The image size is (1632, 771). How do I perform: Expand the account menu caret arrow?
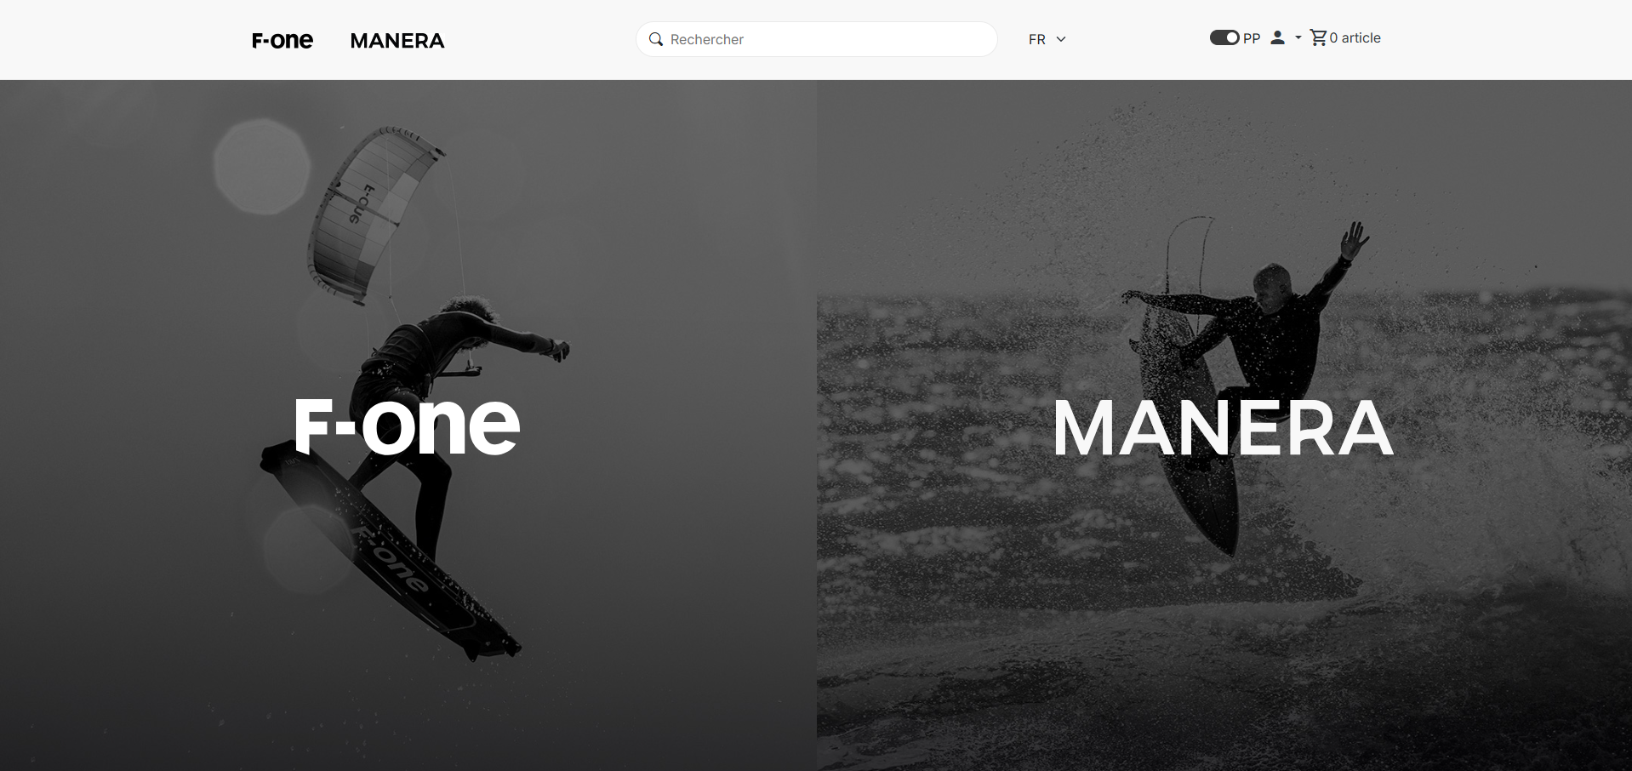pyautogui.click(x=1298, y=37)
